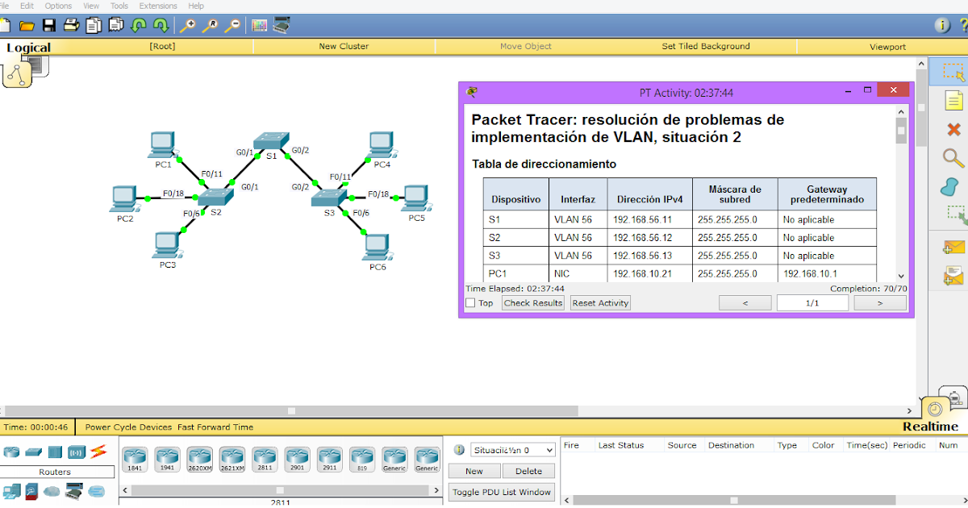Enable the Top checkbox in the activity window

(473, 302)
